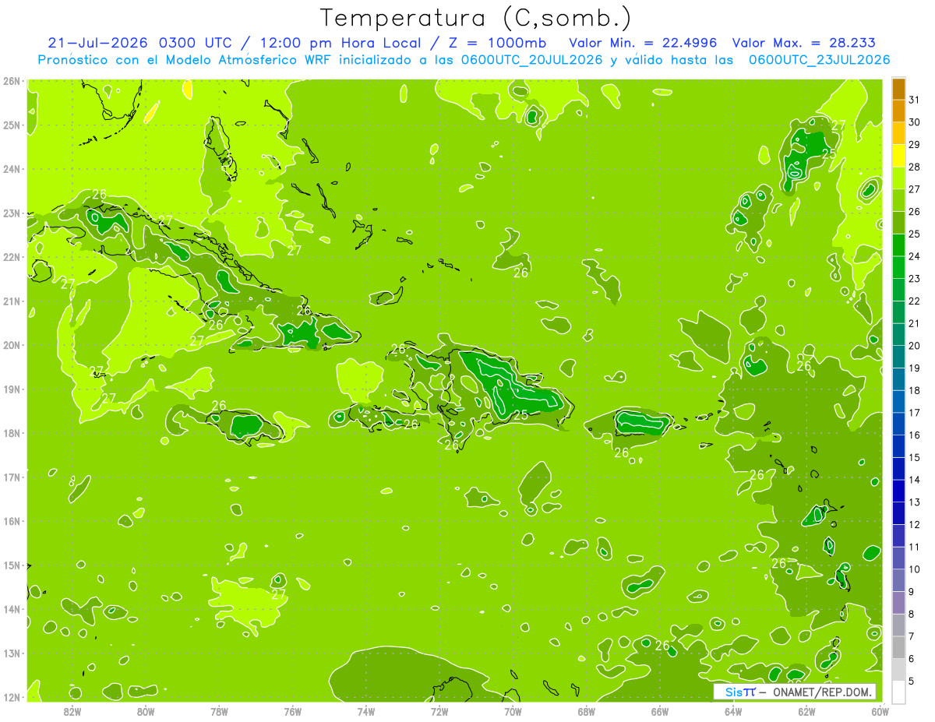935x722 pixels.
Task: Click the color legend value 20
Action: [x=915, y=346]
